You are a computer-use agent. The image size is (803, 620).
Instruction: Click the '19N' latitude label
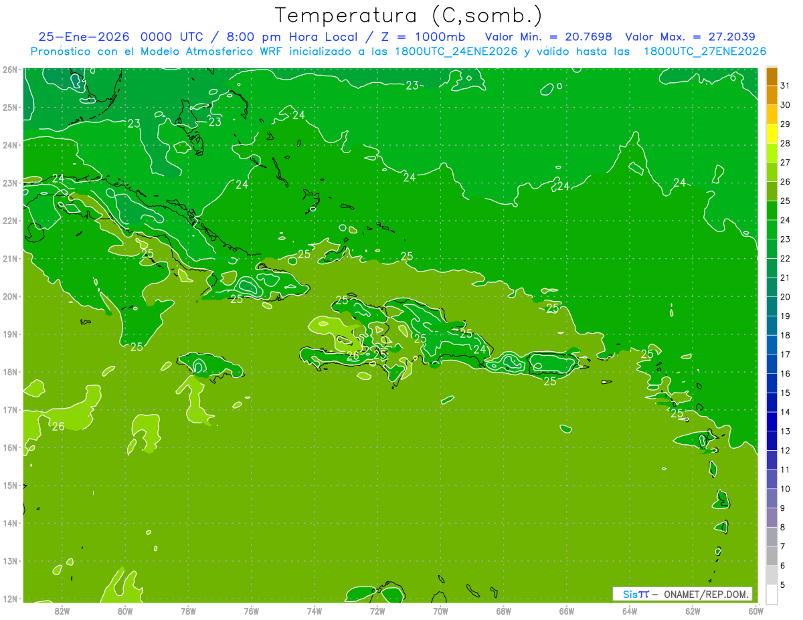[9, 334]
